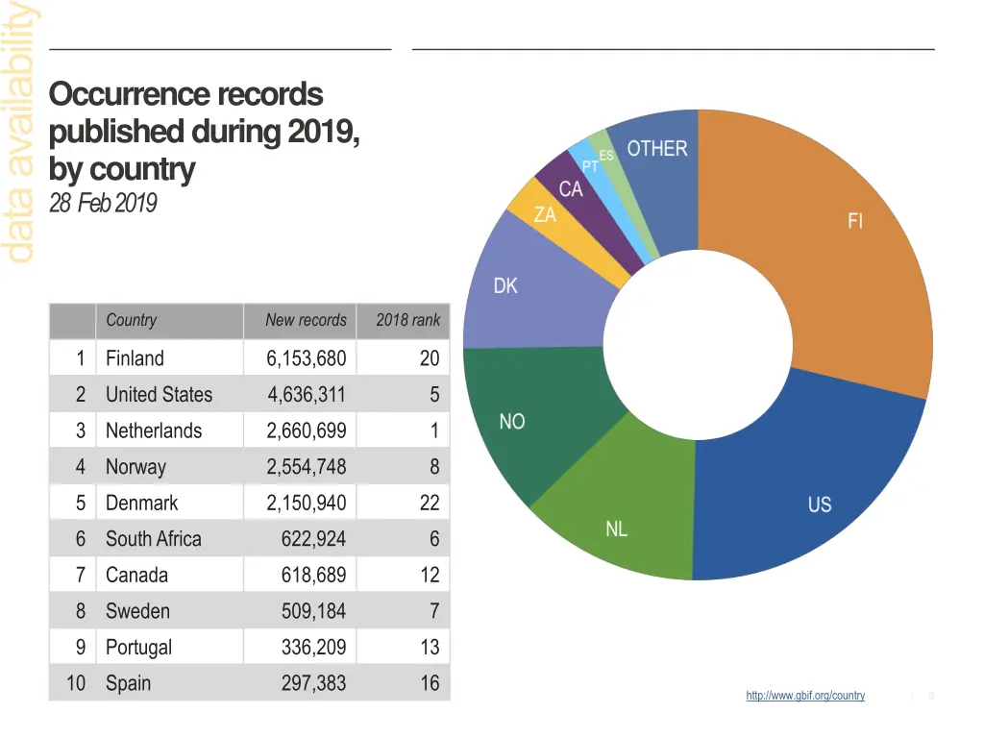Click the 2018 rank column header
The width and height of the screenshot is (984, 738).
pos(407,321)
